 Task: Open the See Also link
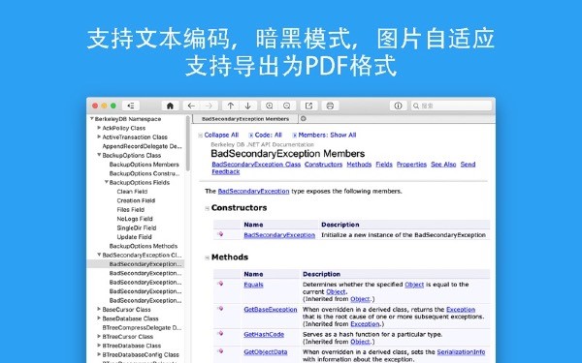[x=443, y=165]
